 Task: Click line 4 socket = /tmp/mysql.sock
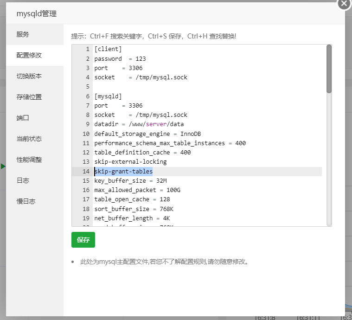pos(141,77)
